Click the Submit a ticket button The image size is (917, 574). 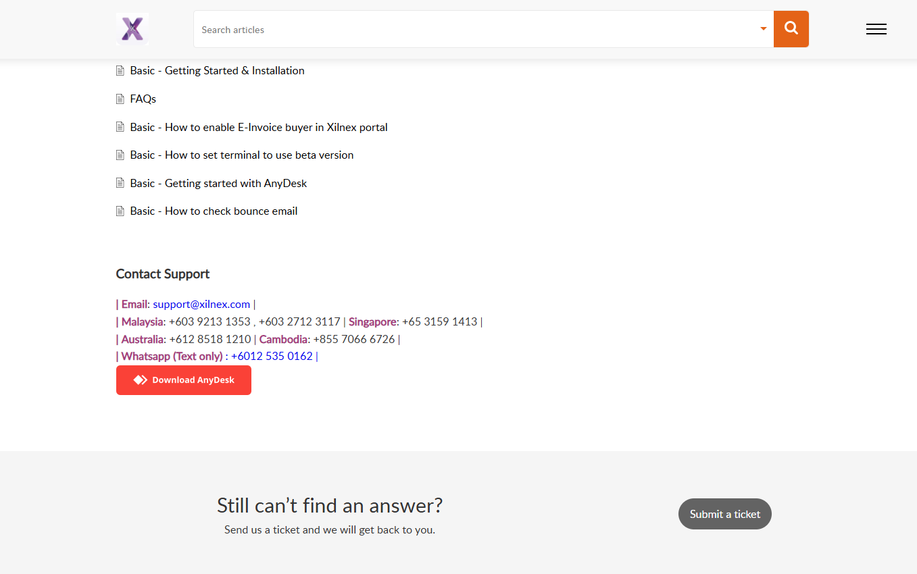(724, 514)
